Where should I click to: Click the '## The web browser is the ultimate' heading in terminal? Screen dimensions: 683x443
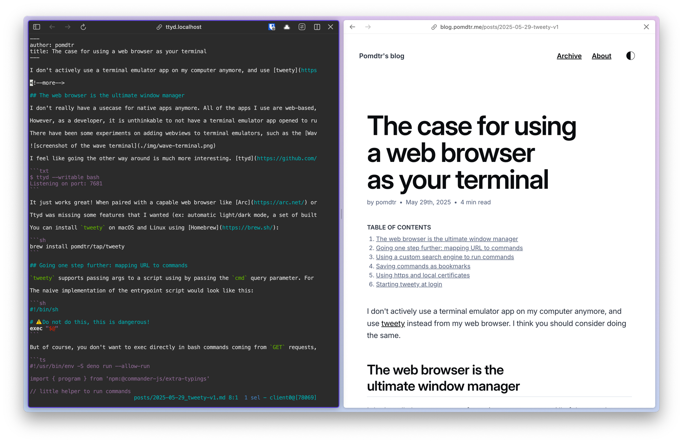click(107, 95)
